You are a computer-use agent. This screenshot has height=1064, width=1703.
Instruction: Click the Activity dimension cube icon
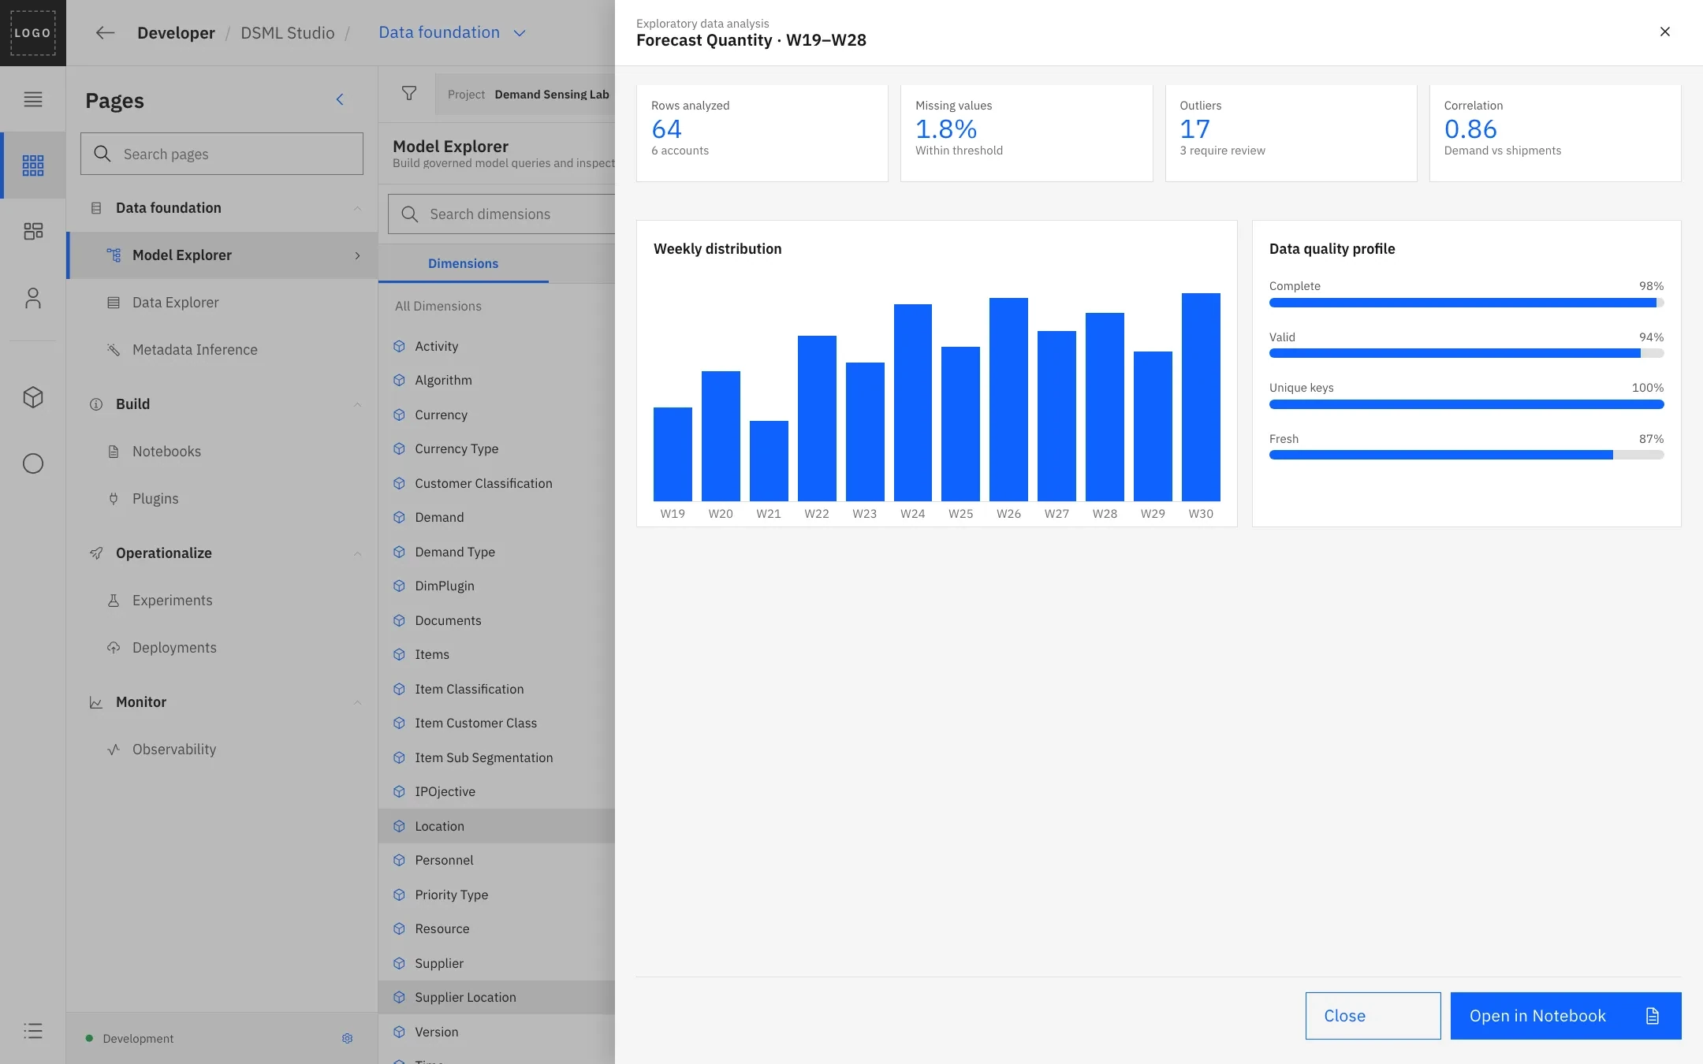pos(400,346)
